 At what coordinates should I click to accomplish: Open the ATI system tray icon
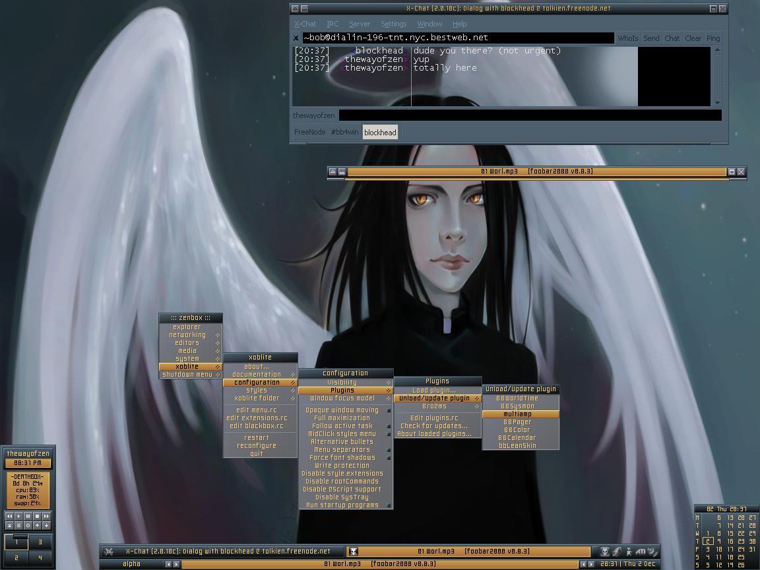[641, 551]
